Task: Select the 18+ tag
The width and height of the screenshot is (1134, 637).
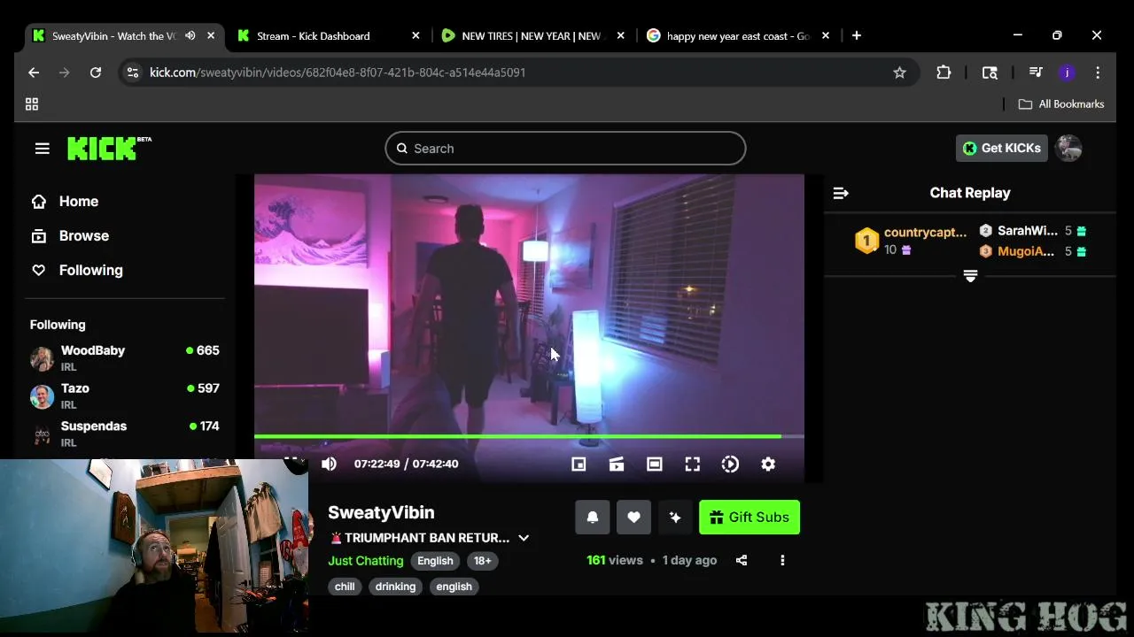Action: pos(482,561)
